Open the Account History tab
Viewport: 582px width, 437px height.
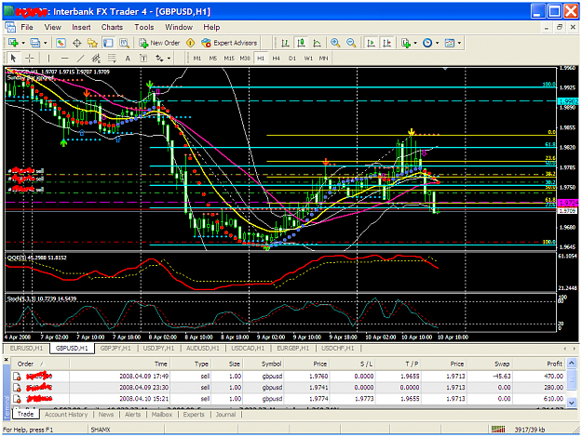pos(66,415)
